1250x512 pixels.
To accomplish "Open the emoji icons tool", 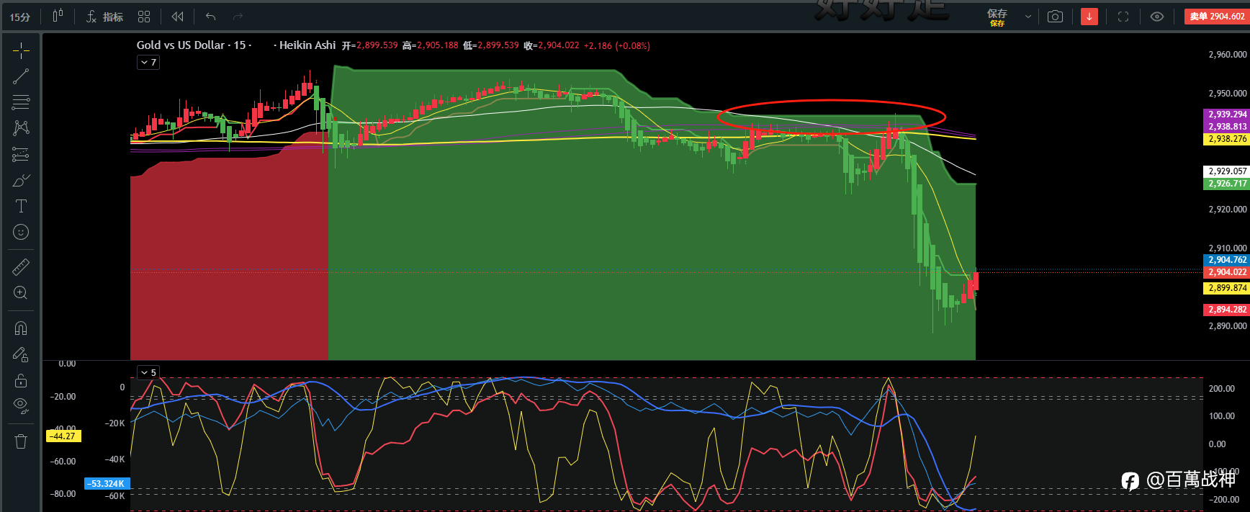I will [21, 232].
